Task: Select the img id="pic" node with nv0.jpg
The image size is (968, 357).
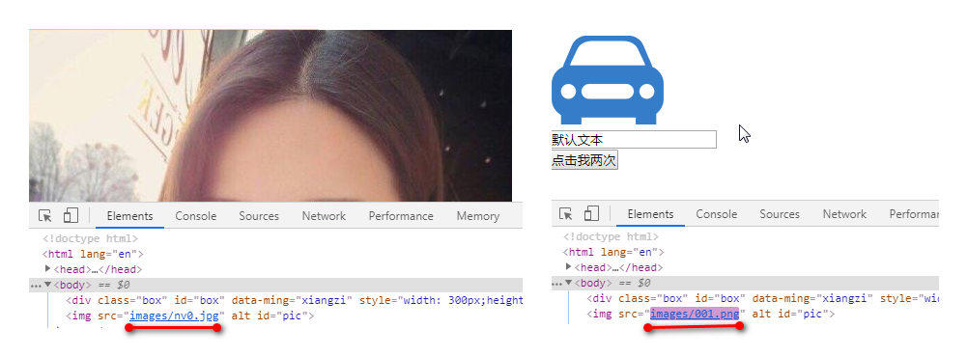Action: tap(190, 316)
